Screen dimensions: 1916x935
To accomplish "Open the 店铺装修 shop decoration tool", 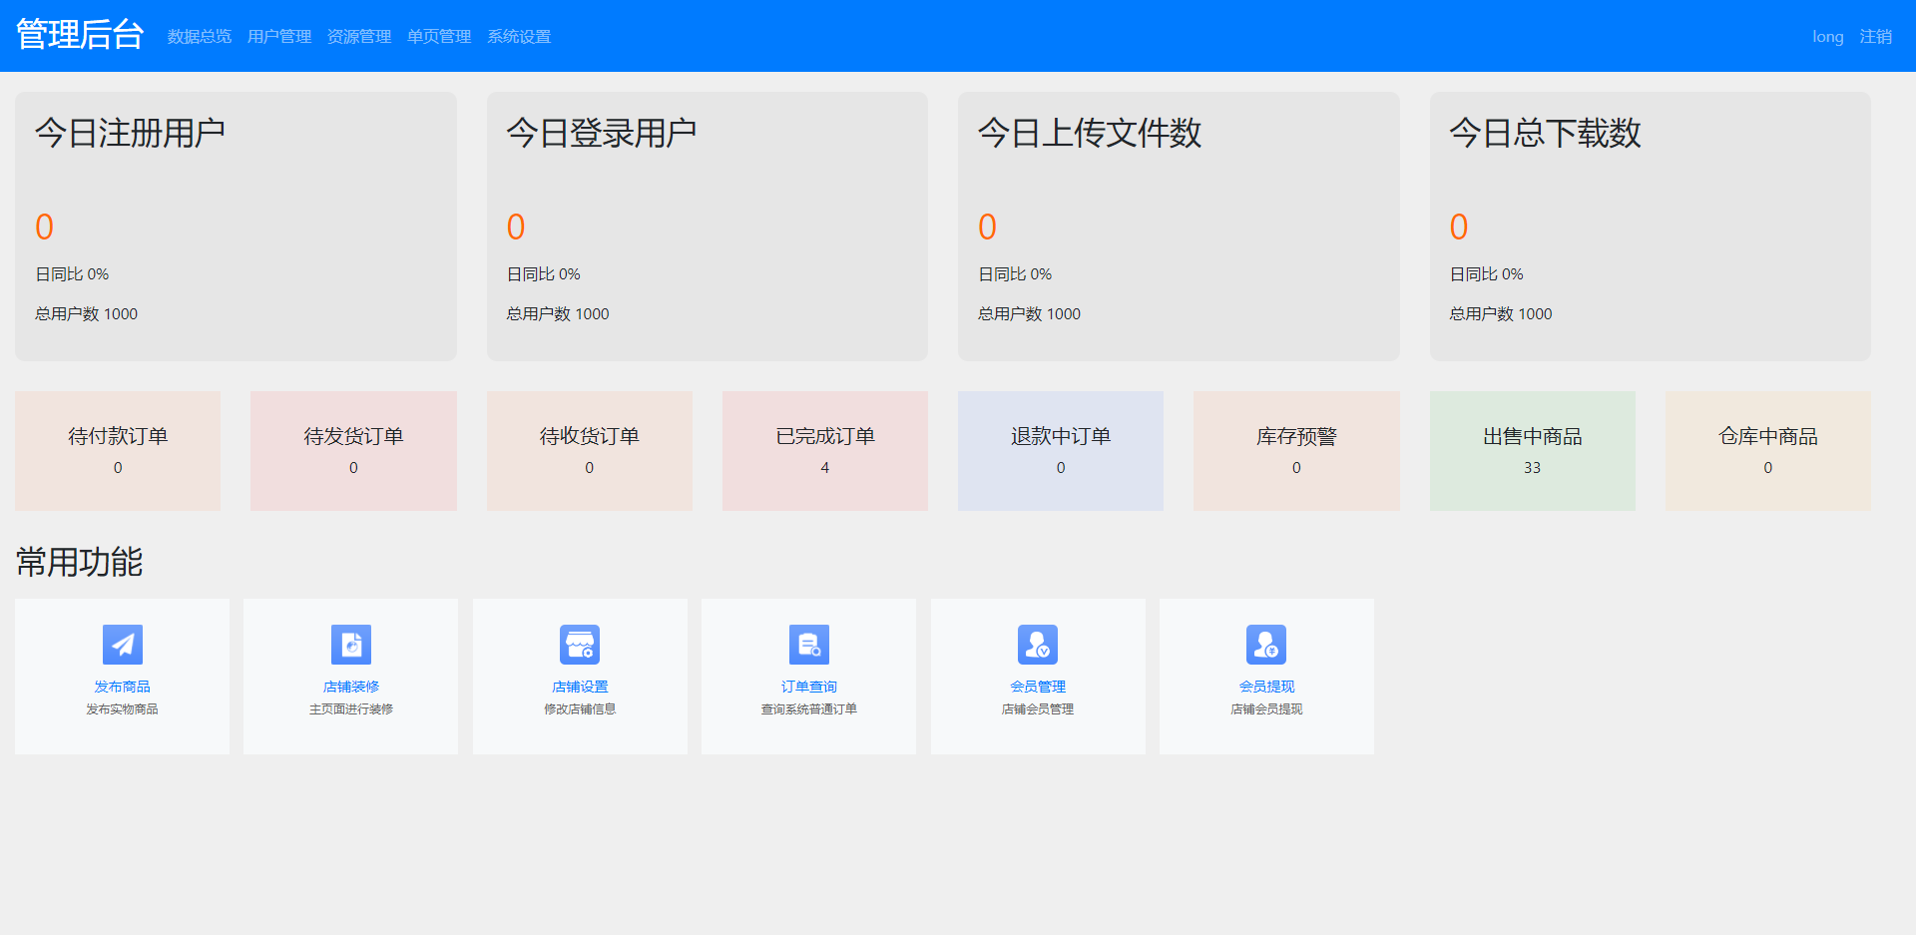I will pos(350,645).
